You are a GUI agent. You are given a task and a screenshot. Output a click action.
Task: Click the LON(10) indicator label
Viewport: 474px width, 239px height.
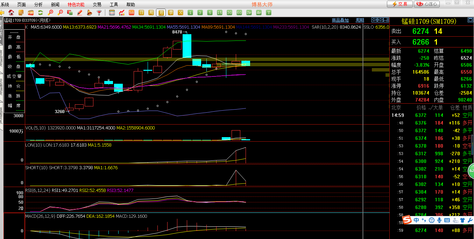tap(34, 144)
